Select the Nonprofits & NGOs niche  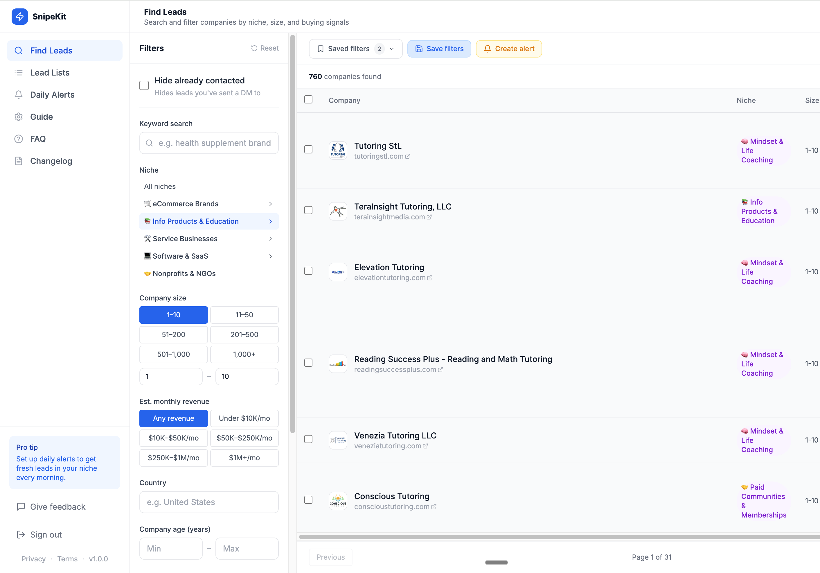(x=184, y=274)
